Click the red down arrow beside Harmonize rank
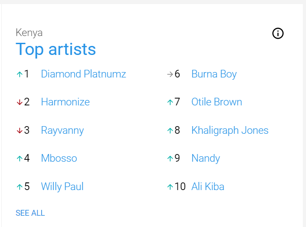This screenshot has width=306, height=227. click(x=19, y=102)
